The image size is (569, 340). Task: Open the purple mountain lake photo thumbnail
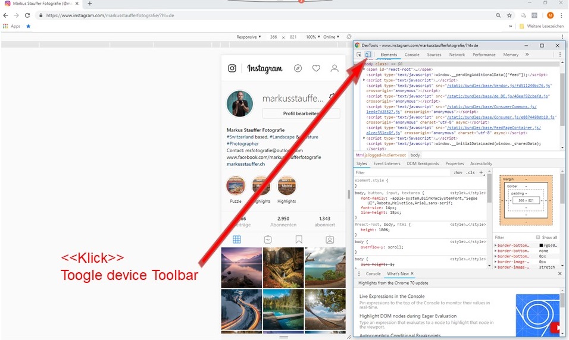(241, 267)
